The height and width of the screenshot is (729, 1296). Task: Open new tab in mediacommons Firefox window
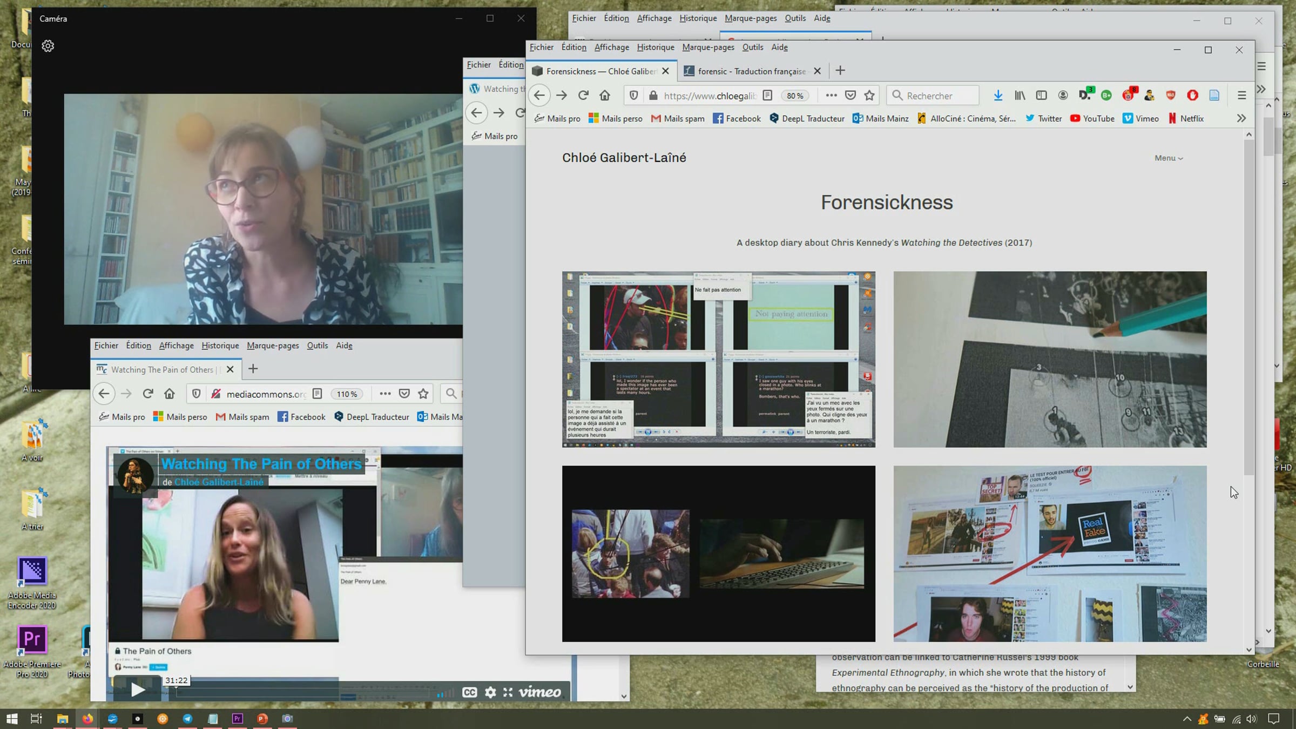[253, 369]
